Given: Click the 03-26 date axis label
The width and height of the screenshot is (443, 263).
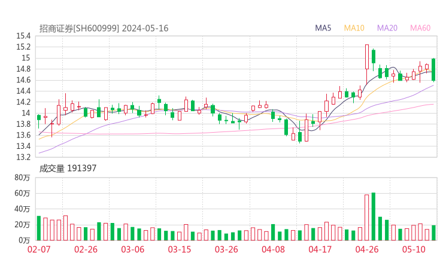Looking at the screenshot, I should tap(226, 249).
